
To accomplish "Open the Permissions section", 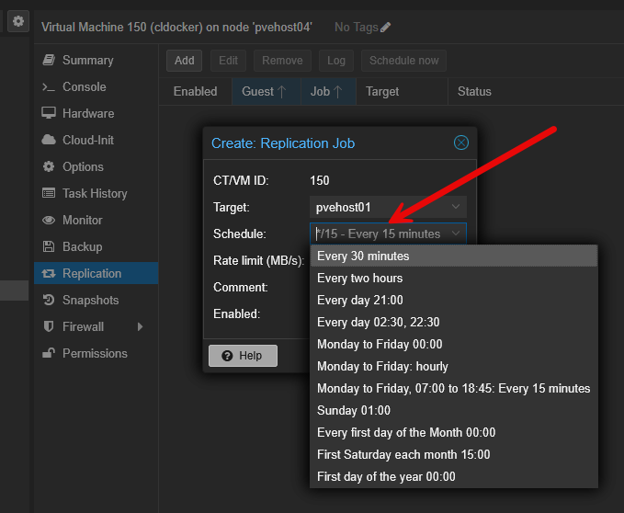I will [x=96, y=353].
